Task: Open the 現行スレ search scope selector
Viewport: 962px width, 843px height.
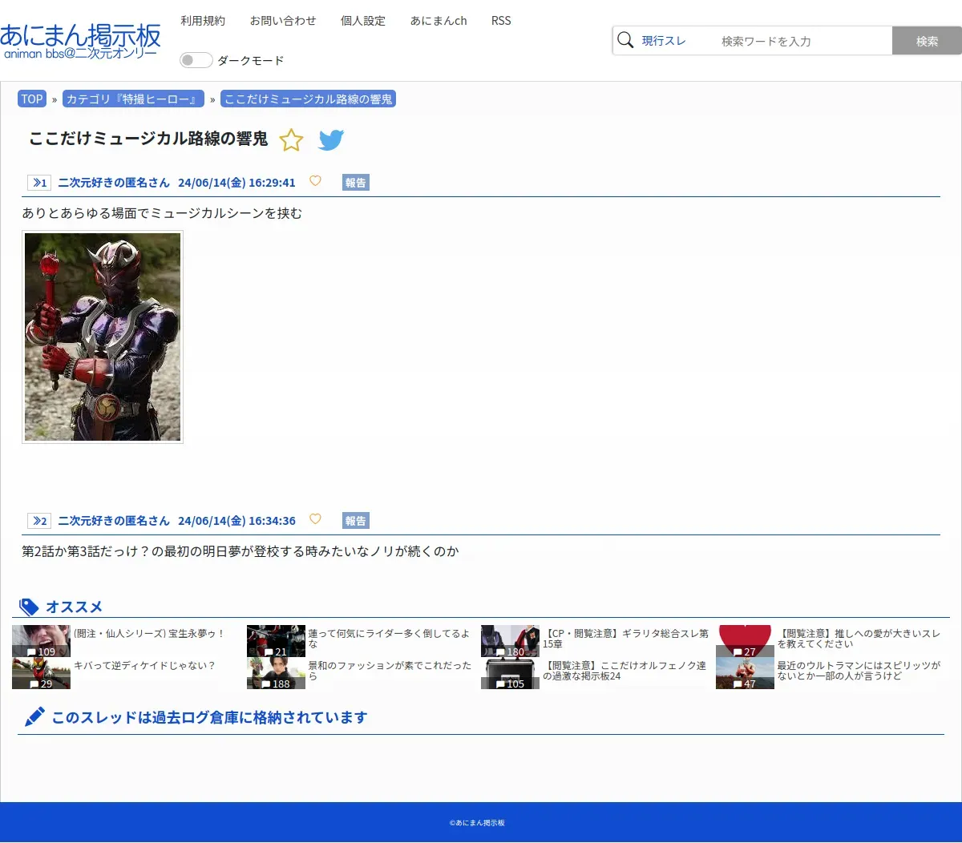Action: click(664, 41)
